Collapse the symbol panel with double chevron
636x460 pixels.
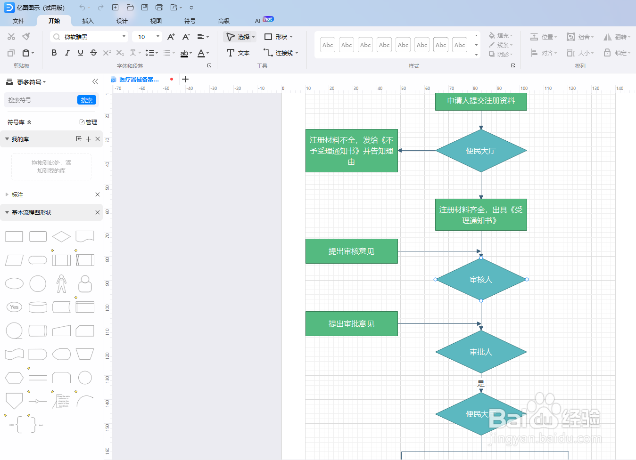click(95, 81)
